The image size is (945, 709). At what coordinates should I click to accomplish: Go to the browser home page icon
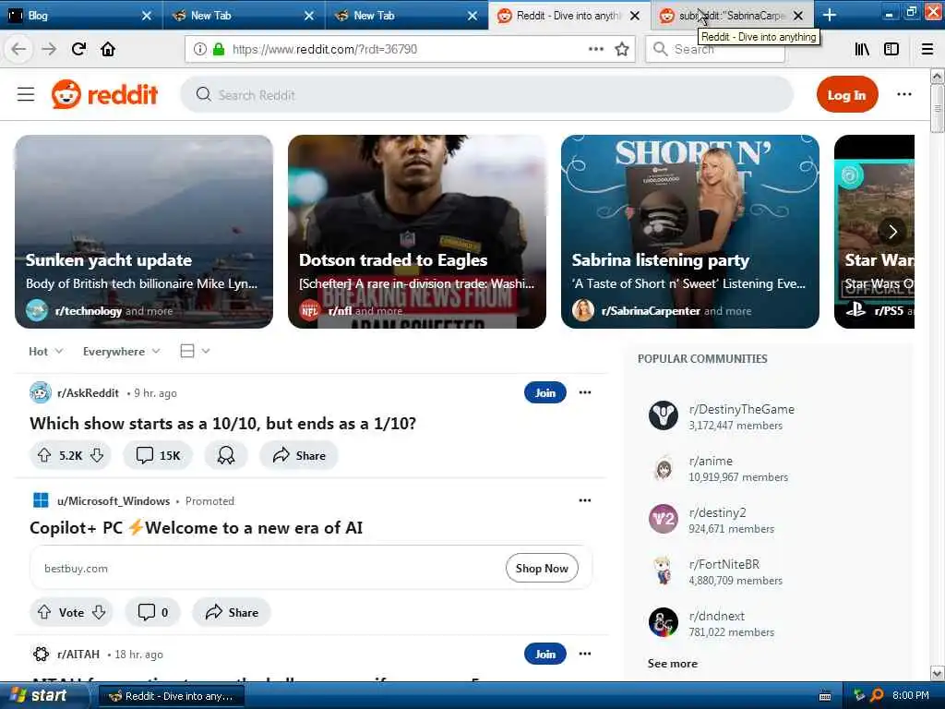(x=108, y=49)
